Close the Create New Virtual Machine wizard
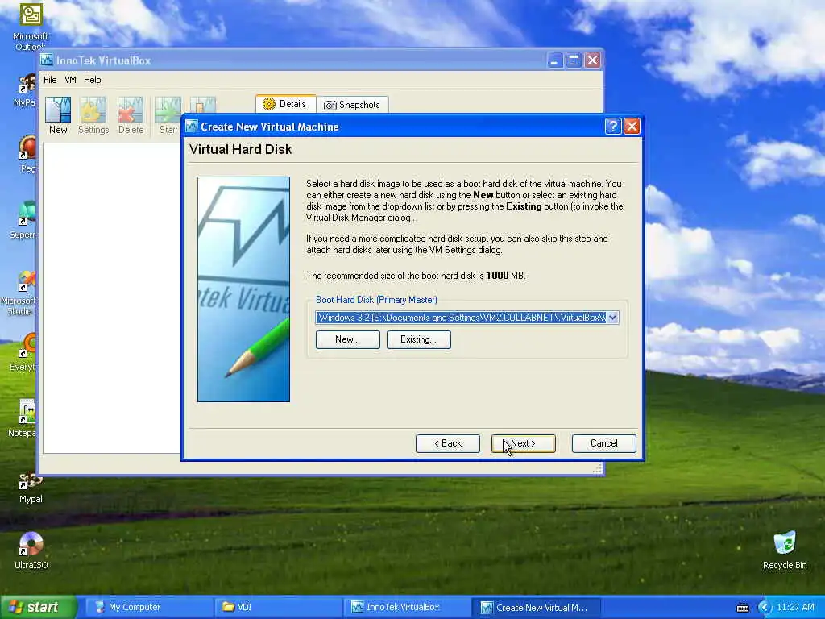 632,127
